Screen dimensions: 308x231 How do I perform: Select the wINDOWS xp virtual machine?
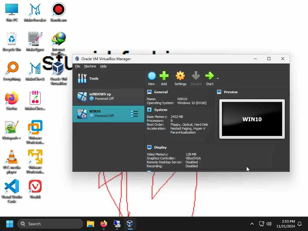[108, 97]
